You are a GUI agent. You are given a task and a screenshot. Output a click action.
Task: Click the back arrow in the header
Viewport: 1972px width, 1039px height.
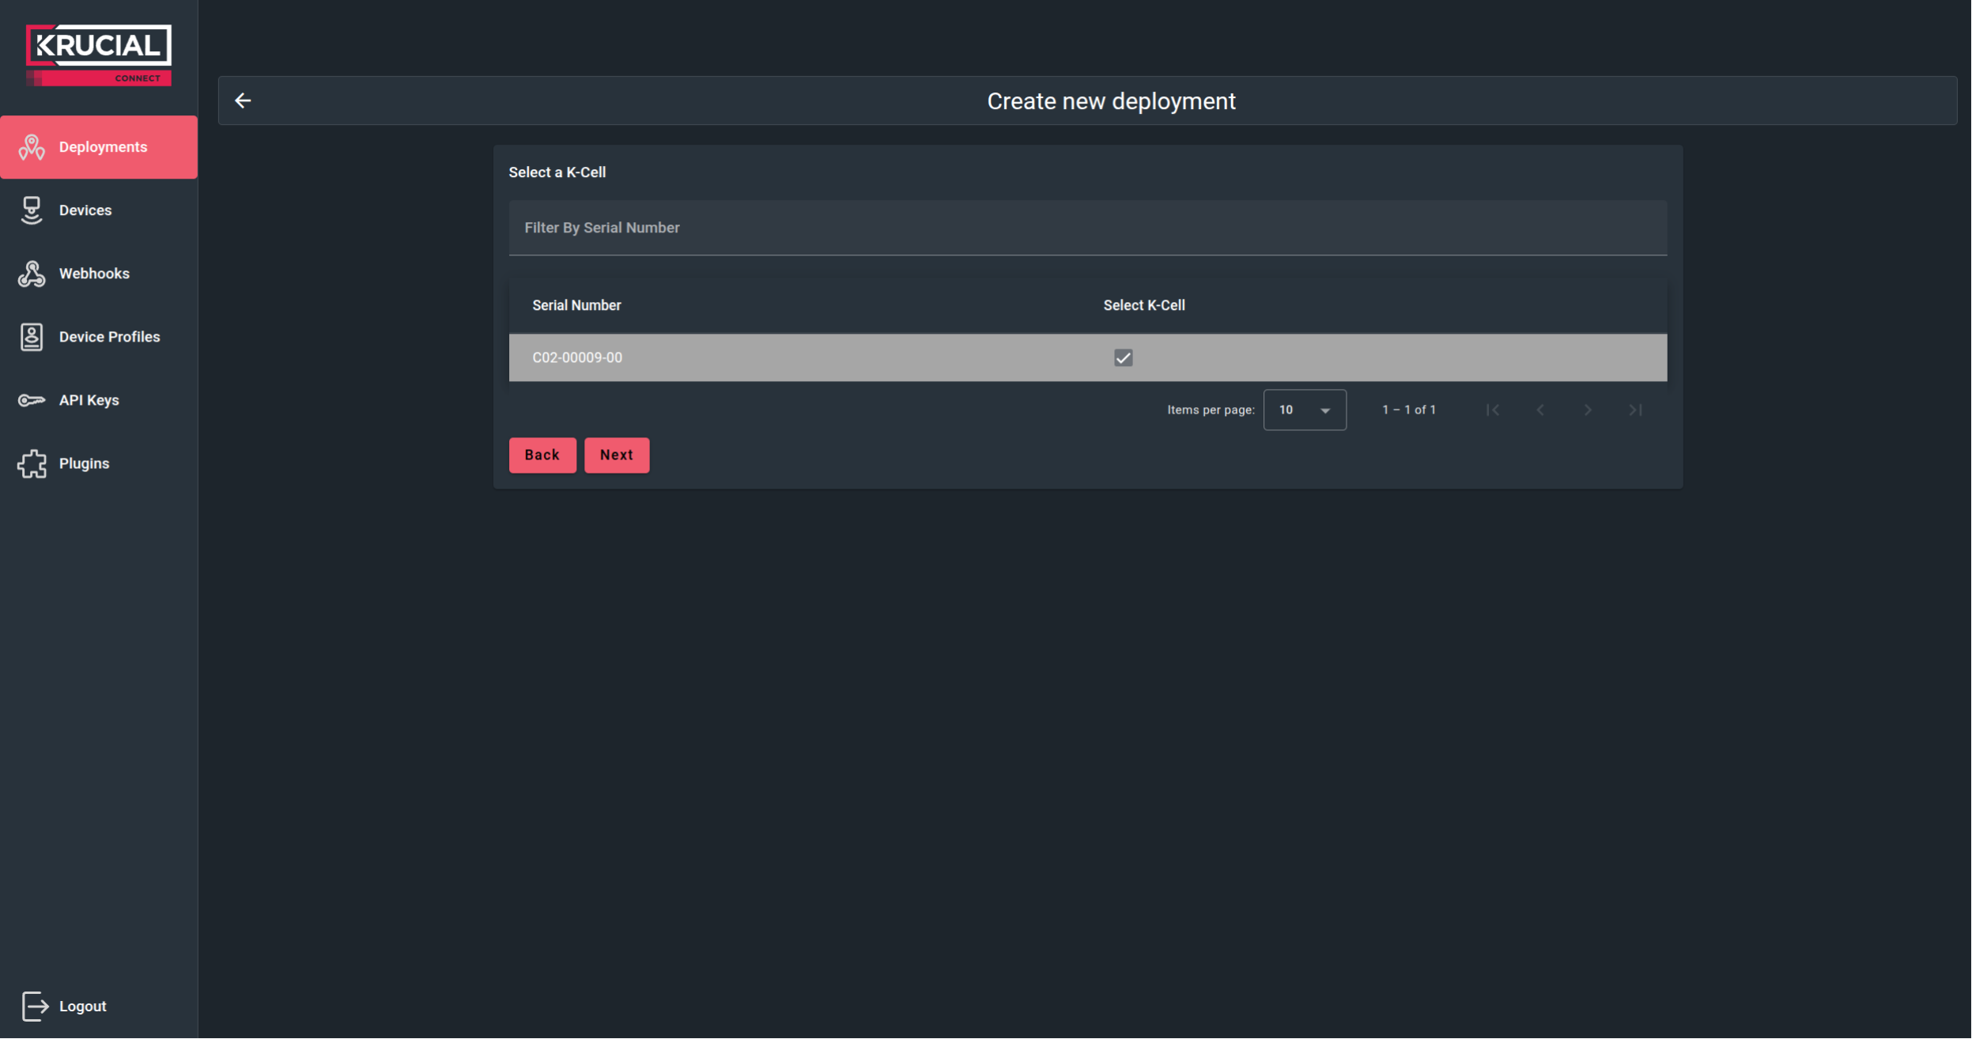(x=244, y=100)
